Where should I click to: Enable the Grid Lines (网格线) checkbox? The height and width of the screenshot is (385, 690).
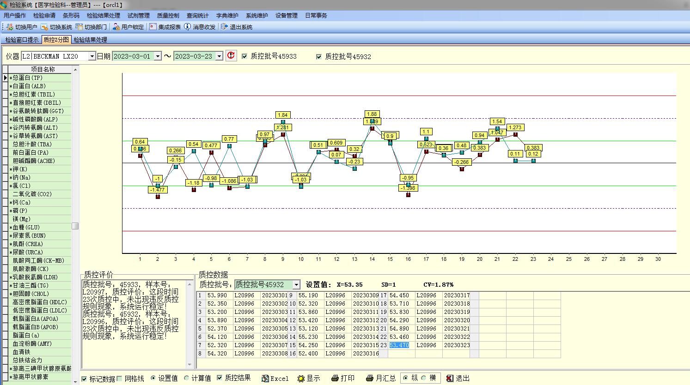(x=120, y=379)
